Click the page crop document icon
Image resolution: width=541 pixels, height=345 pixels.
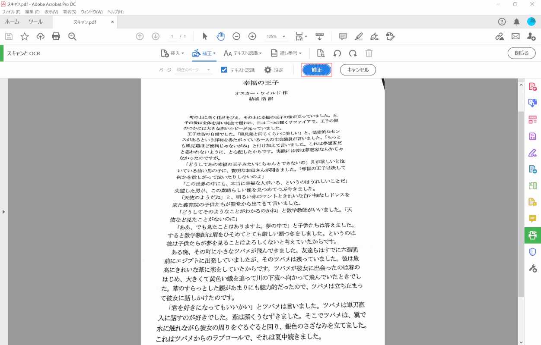tap(321, 53)
